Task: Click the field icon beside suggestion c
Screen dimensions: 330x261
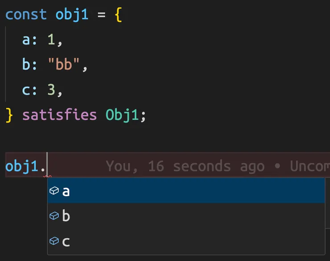Action: [54, 241]
